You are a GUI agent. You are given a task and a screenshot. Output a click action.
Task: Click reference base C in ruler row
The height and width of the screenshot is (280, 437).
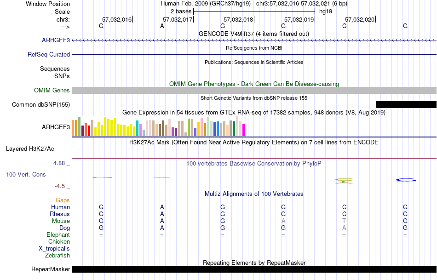coord(344,26)
